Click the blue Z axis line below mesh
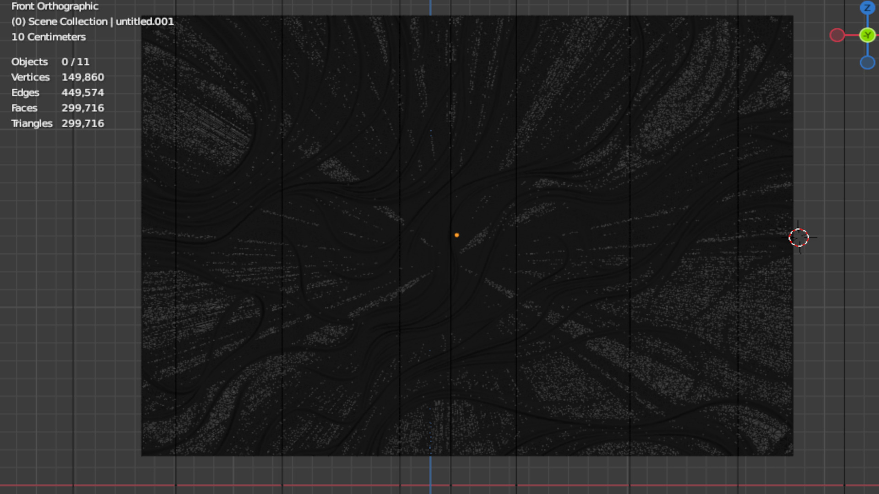The width and height of the screenshot is (879, 494). pos(430,471)
